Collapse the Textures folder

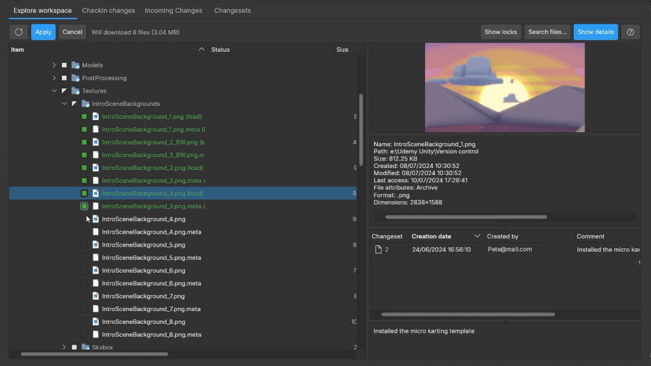[x=54, y=91]
